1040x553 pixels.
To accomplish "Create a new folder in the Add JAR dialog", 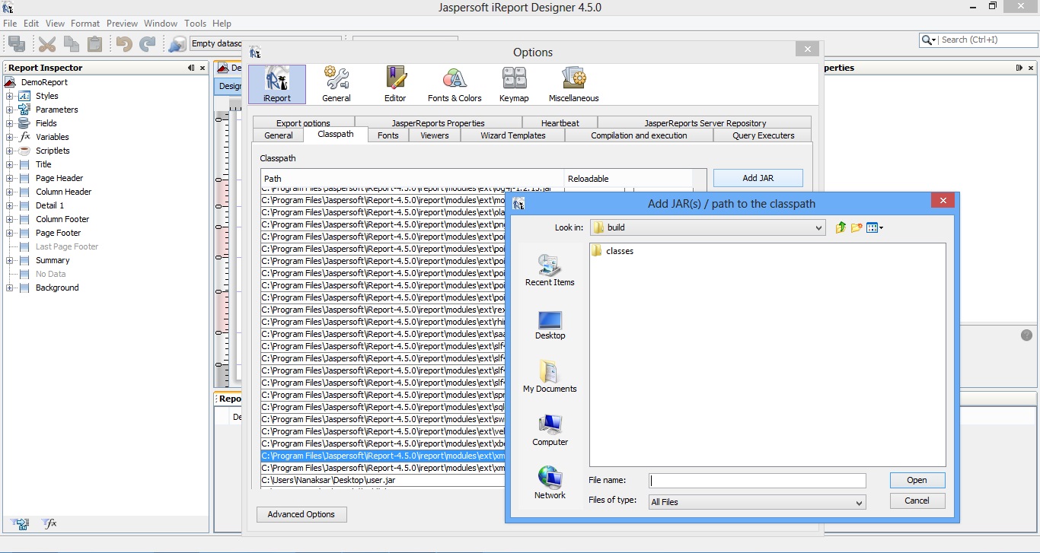I will (x=855, y=227).
